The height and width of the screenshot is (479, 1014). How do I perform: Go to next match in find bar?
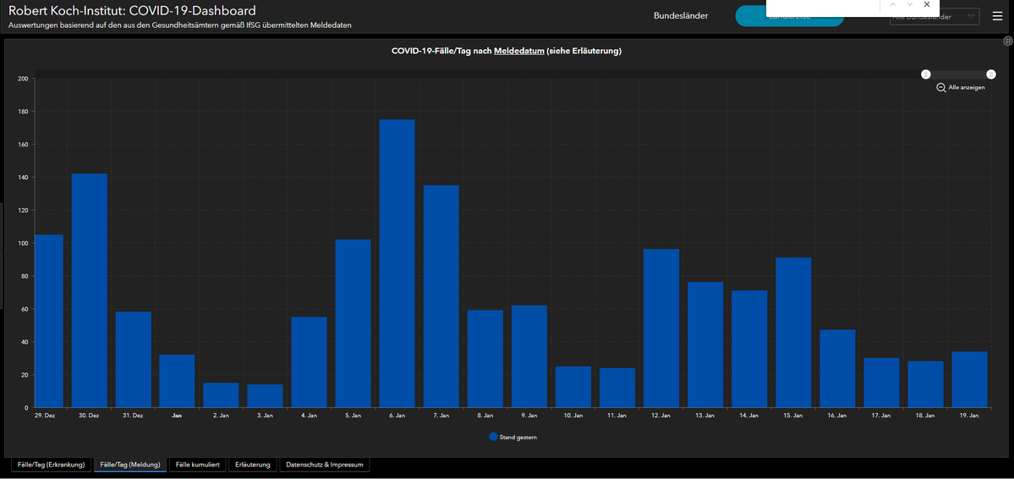(x=910, y=4)
